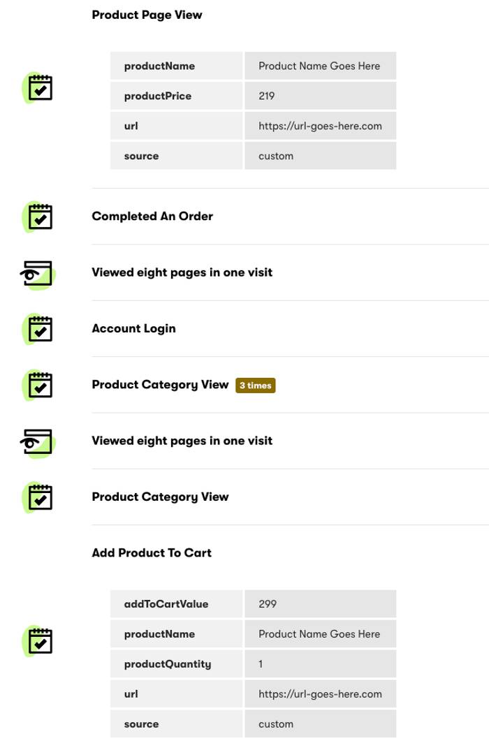Select the addToCartValue cell showing 299
The width and height of the screenshot is (489, 741).
click(268, 604)
